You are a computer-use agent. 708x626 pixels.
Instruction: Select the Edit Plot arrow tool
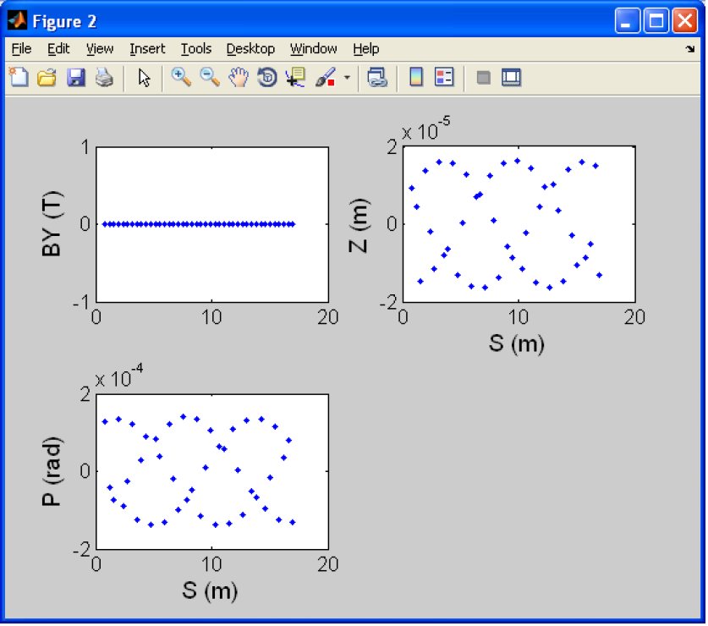click(144, 78)
